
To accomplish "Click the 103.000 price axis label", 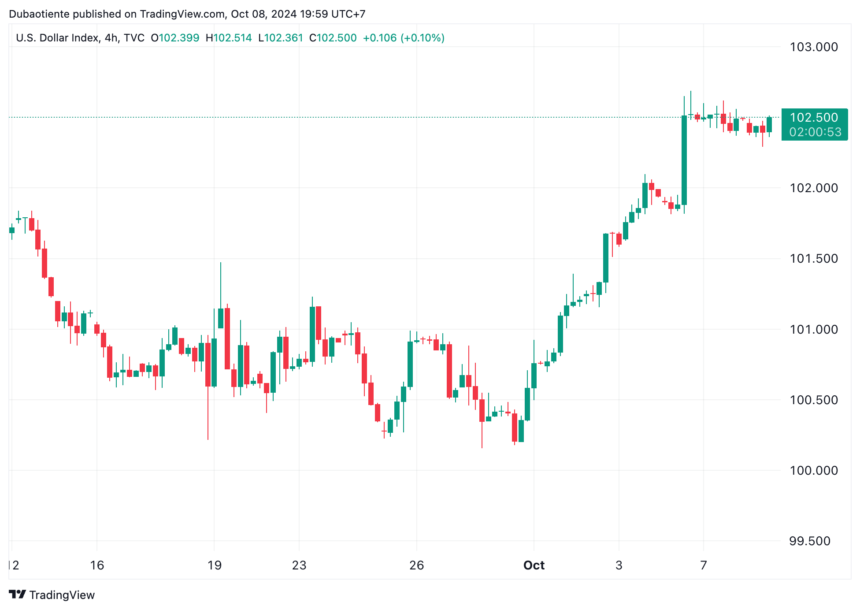I will pos(814,47).
